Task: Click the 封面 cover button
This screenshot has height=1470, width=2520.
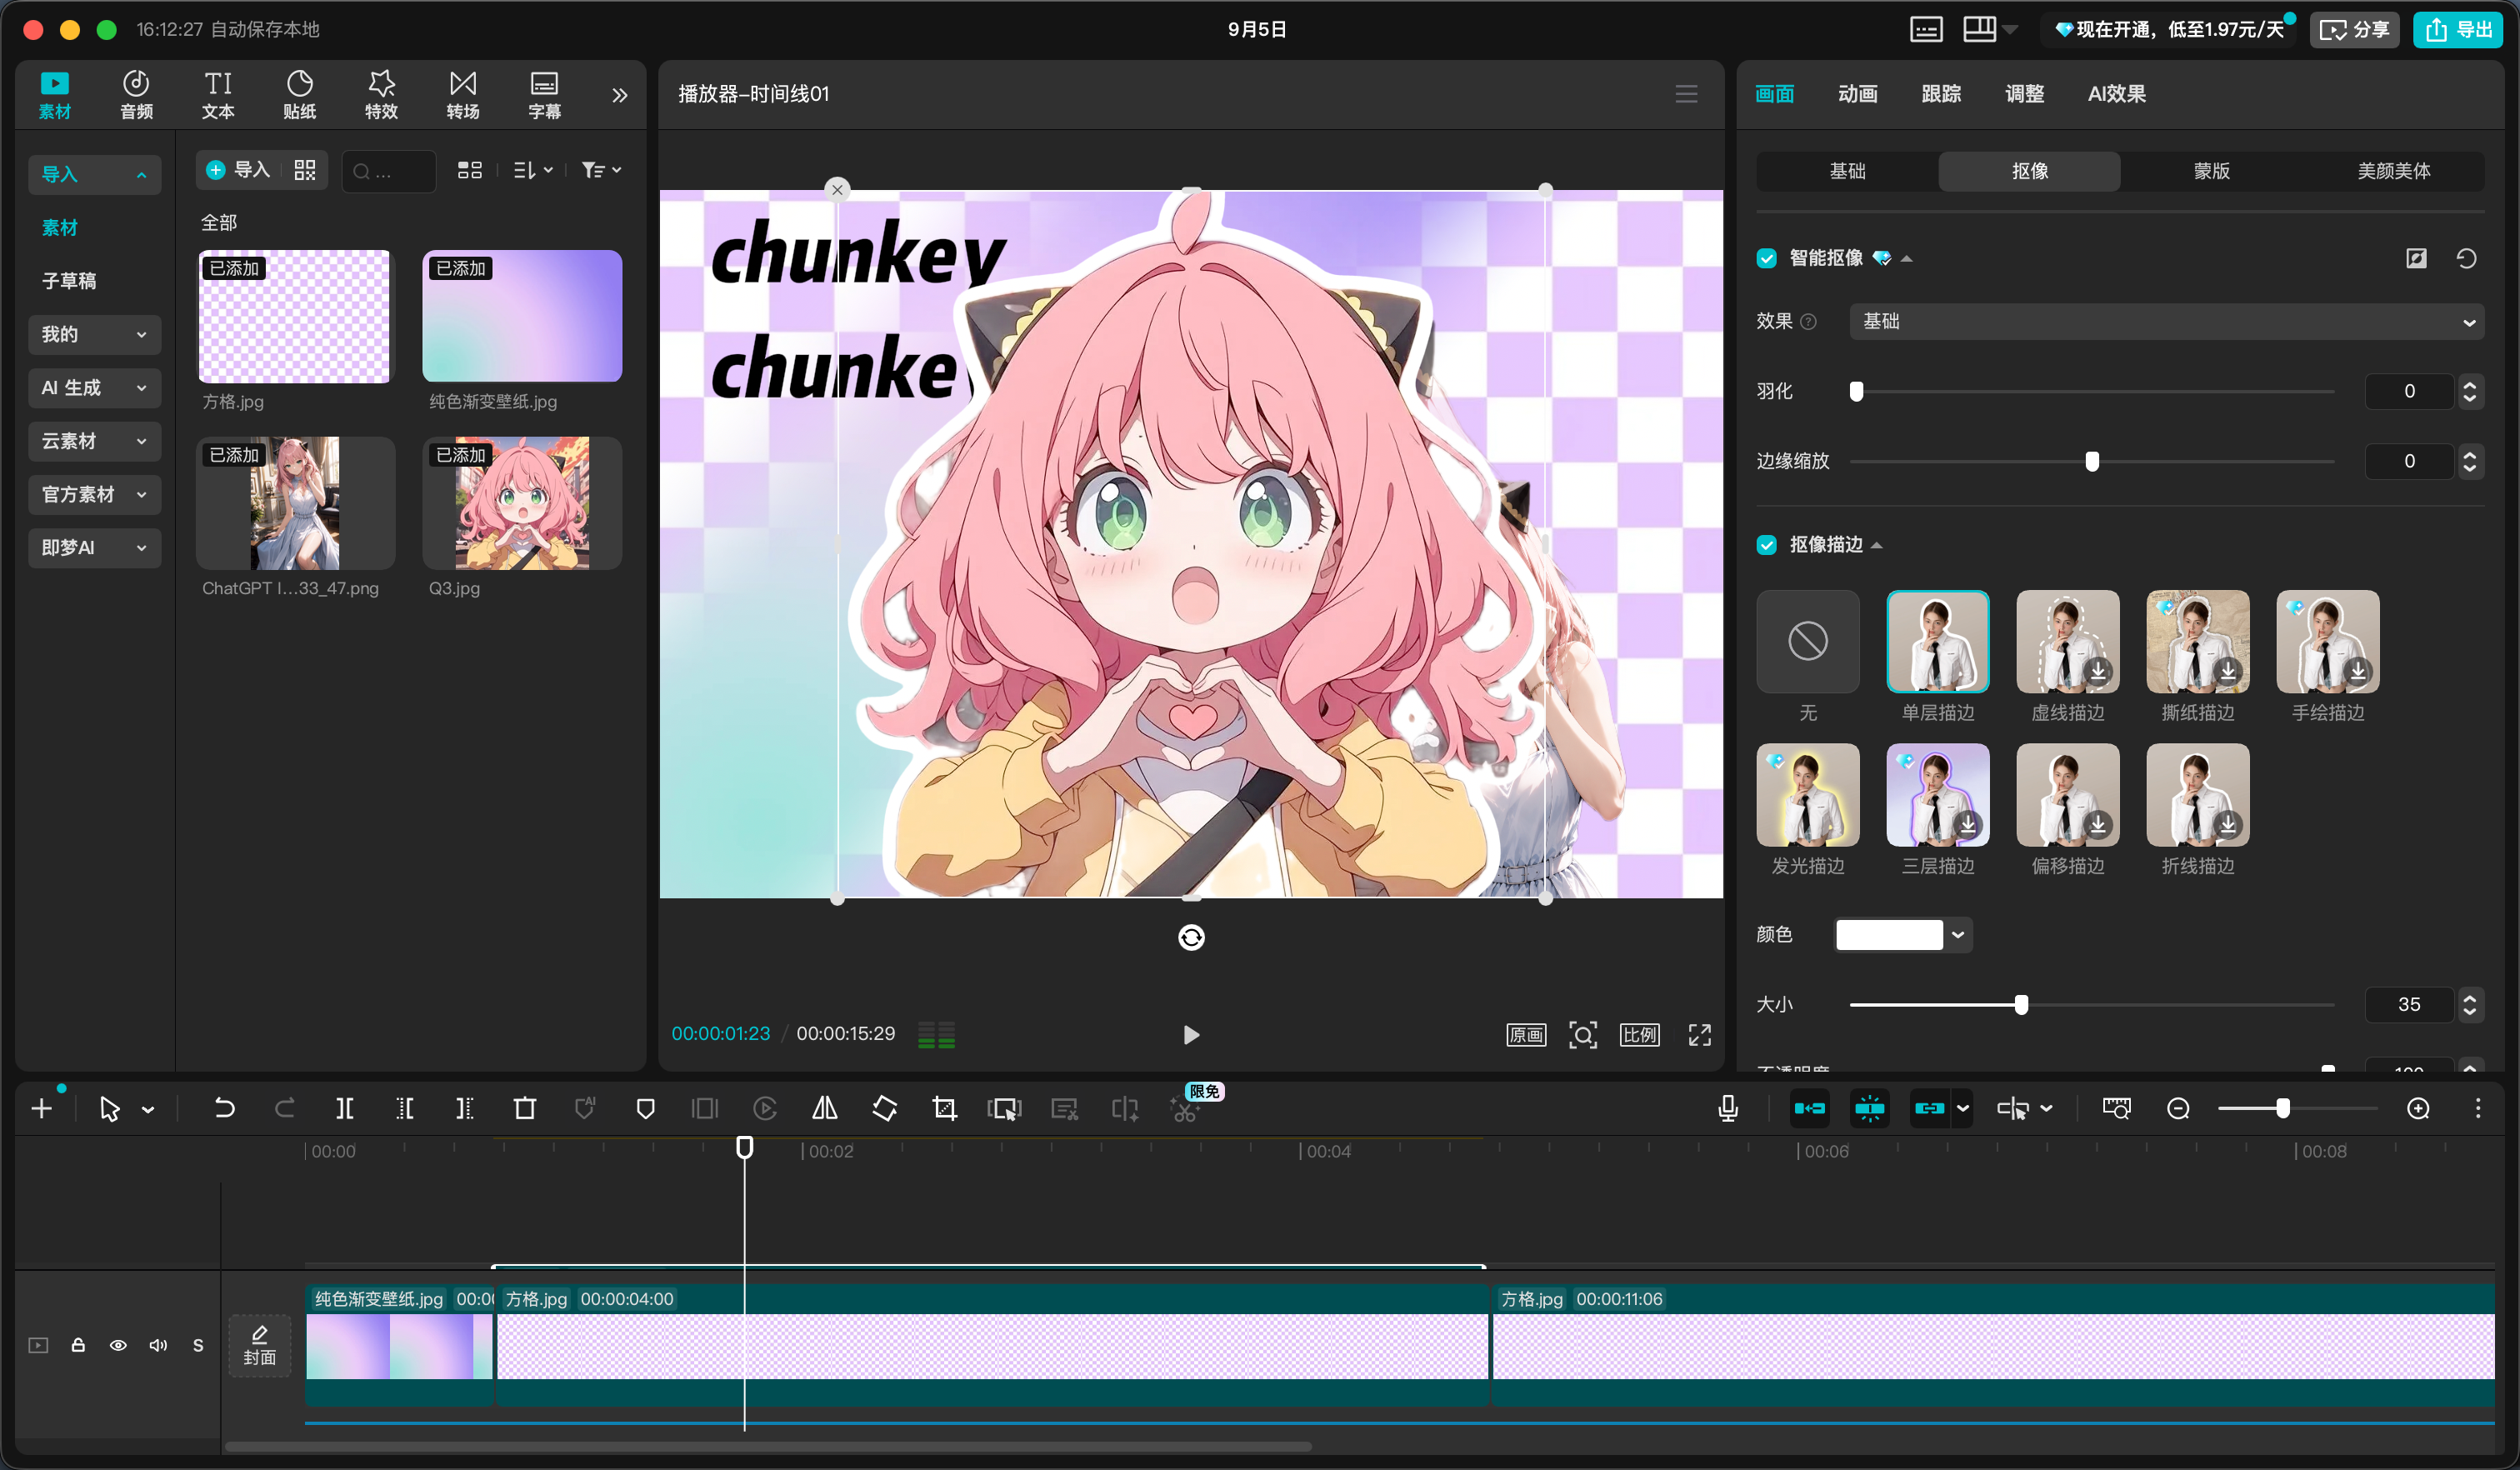Action: click(259, 1346)
